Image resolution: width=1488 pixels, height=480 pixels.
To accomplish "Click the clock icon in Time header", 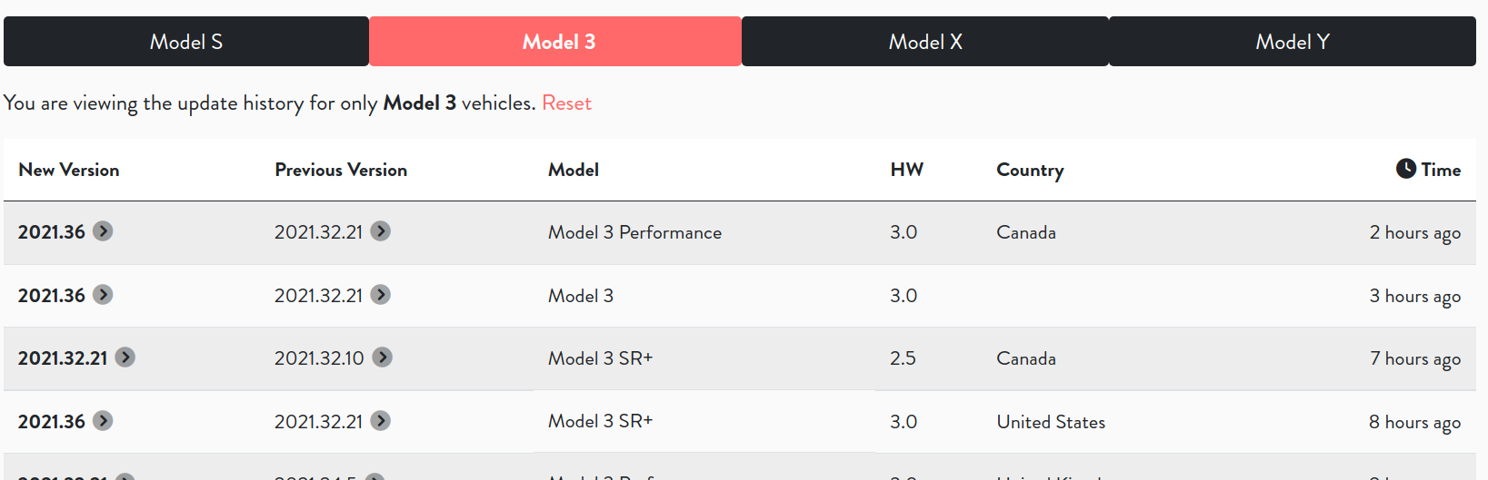I will click(x=1406, y=169).
